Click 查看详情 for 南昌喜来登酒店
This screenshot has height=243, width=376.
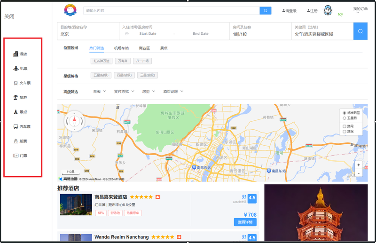click(245, 222)
